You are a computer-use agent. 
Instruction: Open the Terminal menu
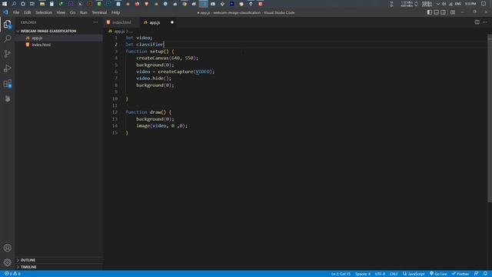(99, 12)
